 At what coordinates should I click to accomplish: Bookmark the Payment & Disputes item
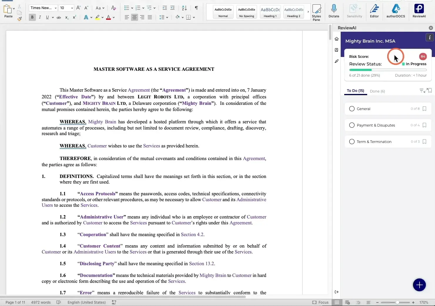(x=424, y=125)
